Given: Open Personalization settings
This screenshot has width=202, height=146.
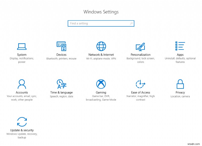Looking at the screenshot, I should click(140, 46).
